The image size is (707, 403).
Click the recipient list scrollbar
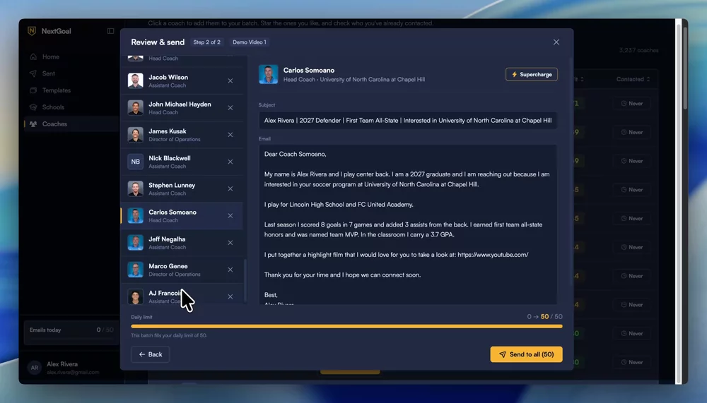tap(245, 280)
